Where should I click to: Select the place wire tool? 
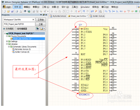tap(106, 11)
